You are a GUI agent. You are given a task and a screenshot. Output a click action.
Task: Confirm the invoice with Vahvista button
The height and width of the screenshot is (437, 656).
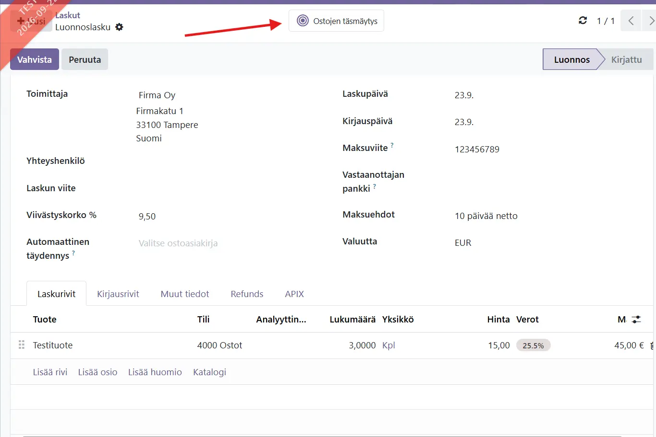[x=35, y=59]
